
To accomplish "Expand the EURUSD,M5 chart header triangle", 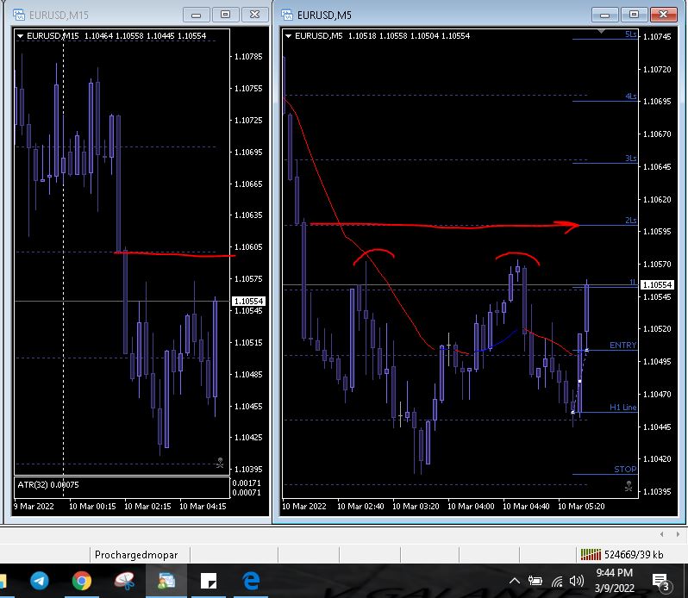I will (288, 36).
